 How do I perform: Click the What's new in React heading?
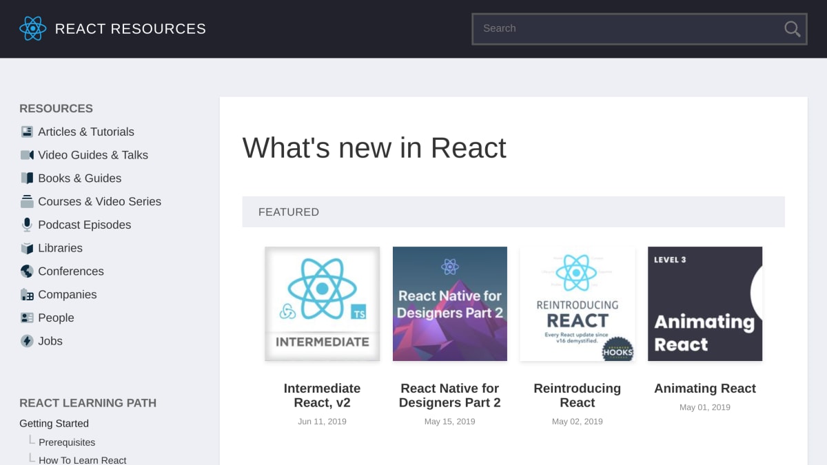374,148
